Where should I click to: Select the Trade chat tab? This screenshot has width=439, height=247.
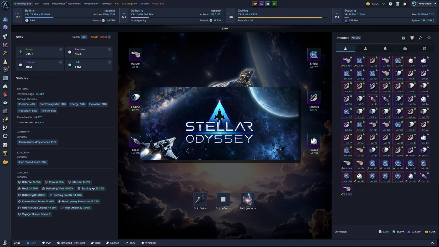[x=130, y=243]
